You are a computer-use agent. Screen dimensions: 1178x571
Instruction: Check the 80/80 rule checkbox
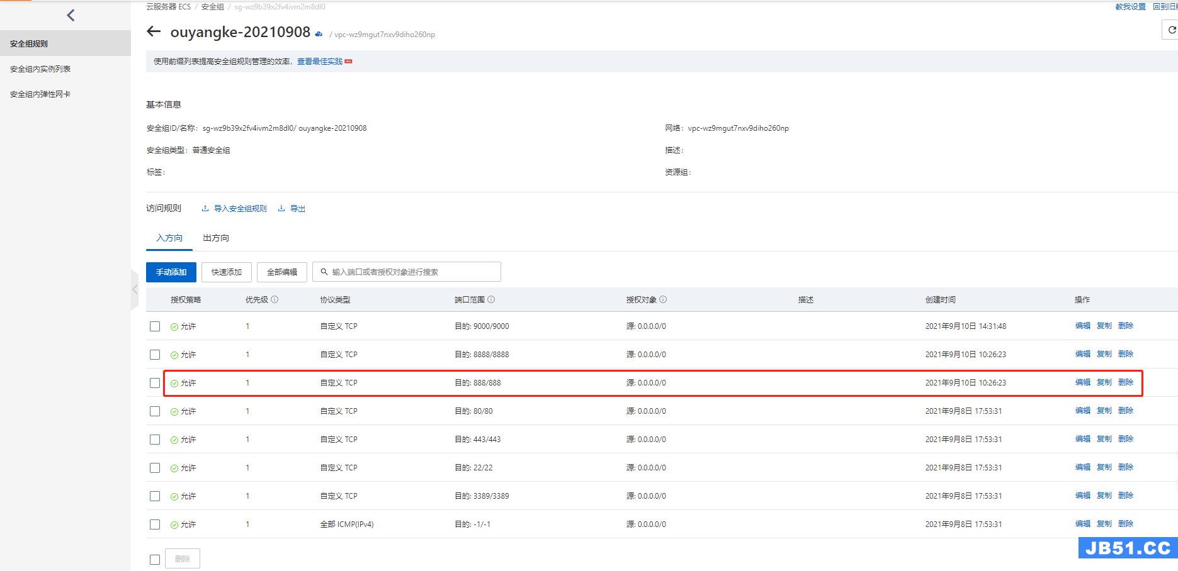click(155, 411)
